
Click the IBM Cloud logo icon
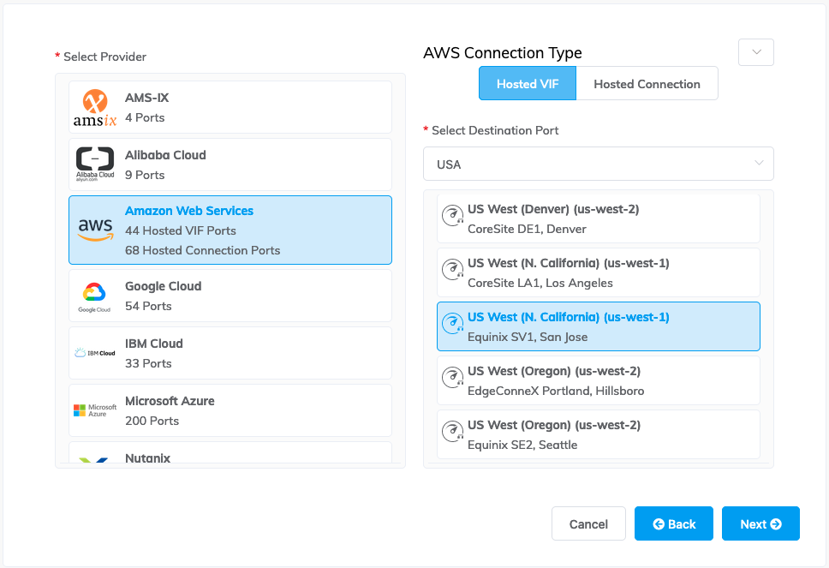click(x=95, y=353)
